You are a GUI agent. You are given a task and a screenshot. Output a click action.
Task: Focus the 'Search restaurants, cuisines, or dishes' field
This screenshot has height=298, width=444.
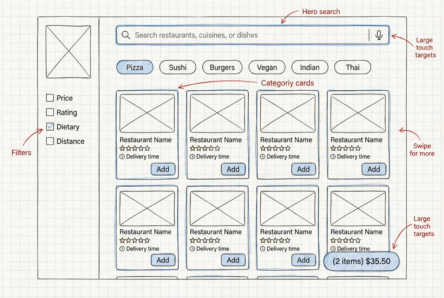(x=253, y=35)
